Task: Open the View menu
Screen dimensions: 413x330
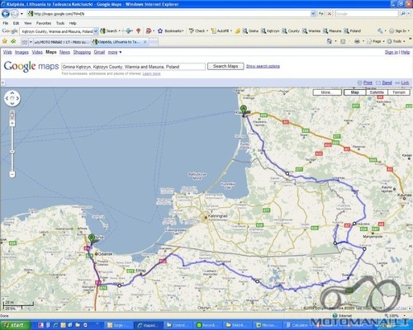Action: click(28, 23)
